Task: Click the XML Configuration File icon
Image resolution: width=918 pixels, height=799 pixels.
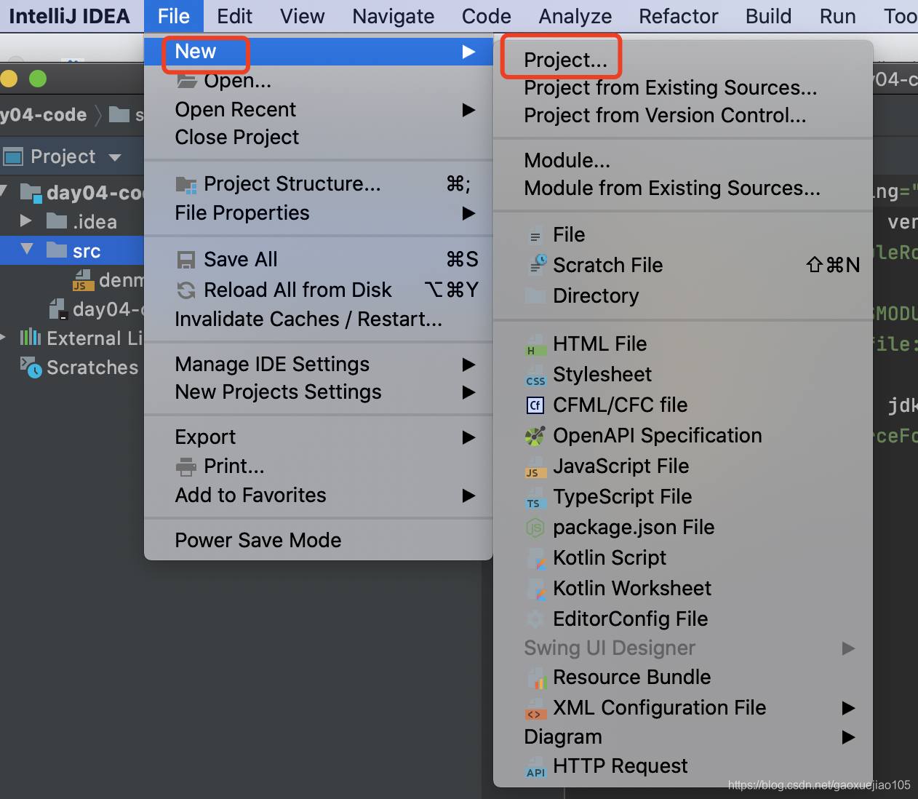Action: pos(535,709)
